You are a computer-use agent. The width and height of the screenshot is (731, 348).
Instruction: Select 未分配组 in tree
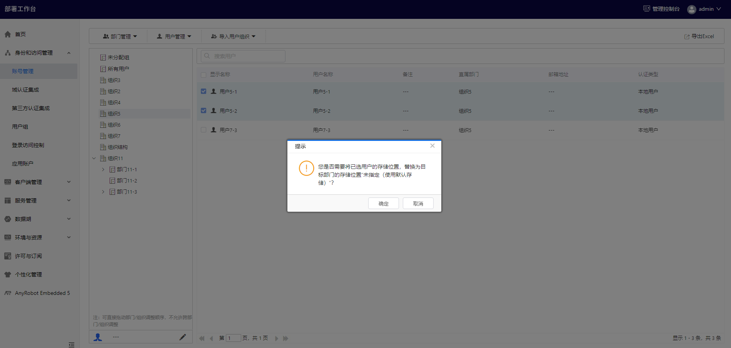[x=118, y=57]
